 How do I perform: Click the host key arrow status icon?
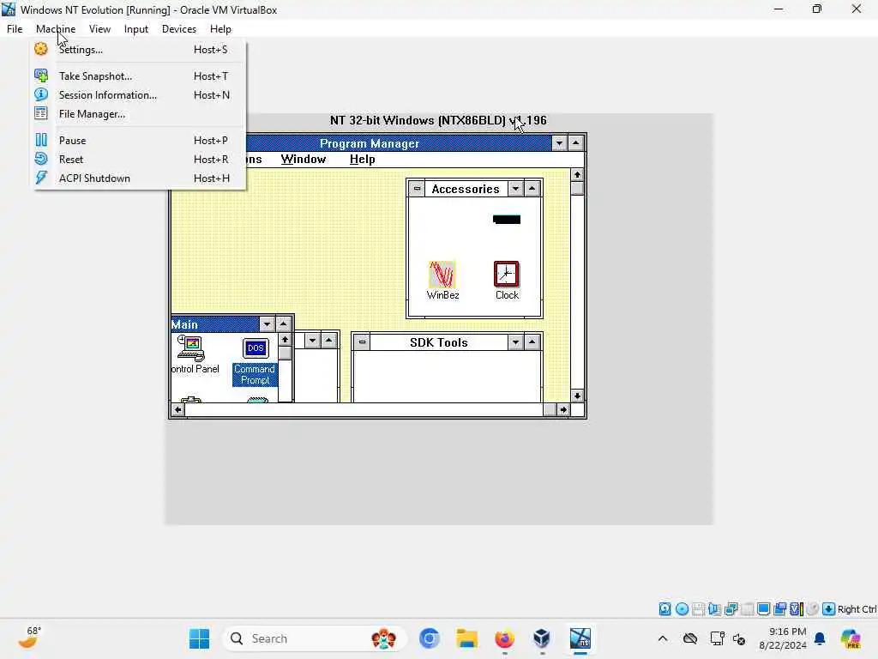coord(829,609)
